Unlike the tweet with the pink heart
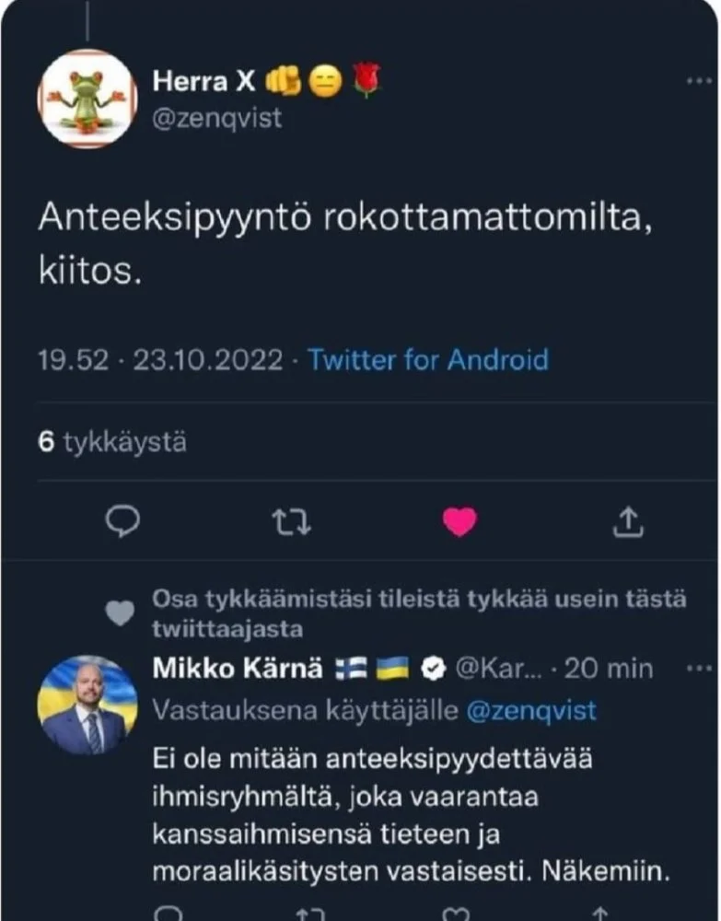The height and width of the screenshot is (921, 721). pos(459,522)
